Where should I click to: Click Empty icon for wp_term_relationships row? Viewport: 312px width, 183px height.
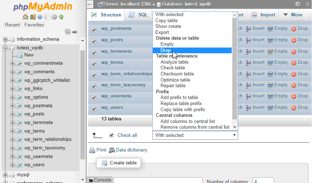270,74
